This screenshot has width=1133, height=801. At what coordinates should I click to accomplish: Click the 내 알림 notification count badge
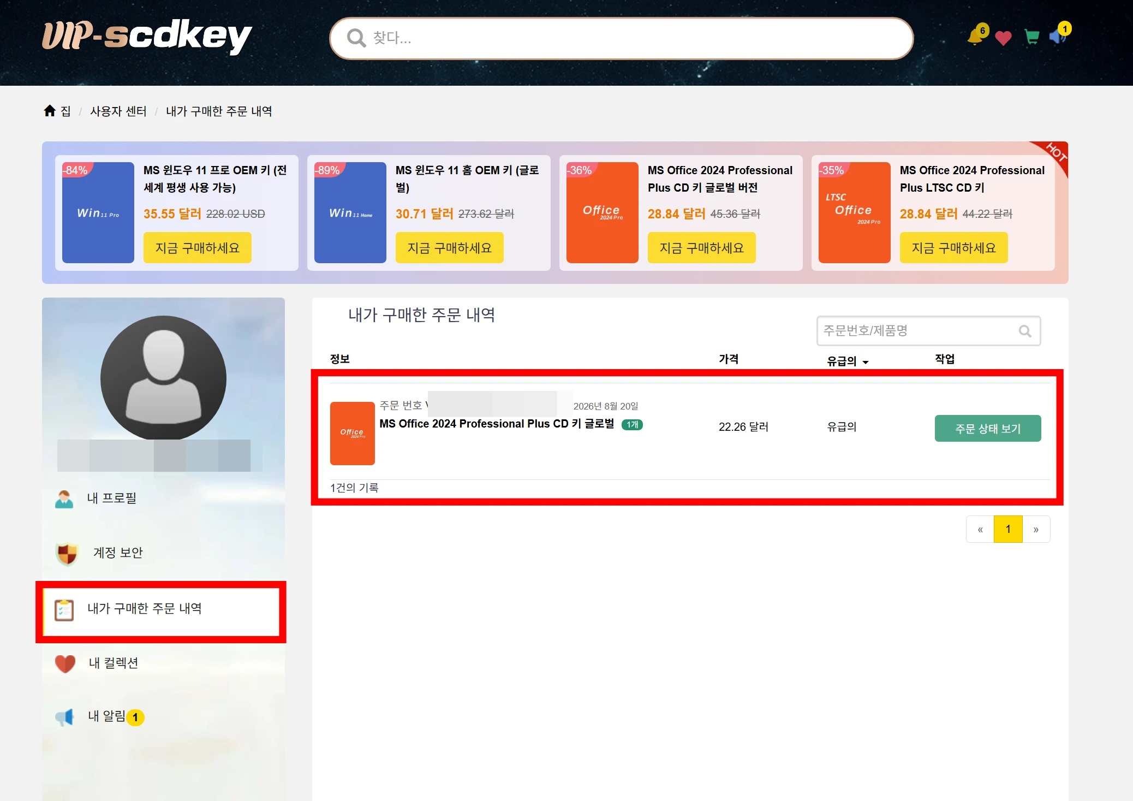[x=135, y=717]
